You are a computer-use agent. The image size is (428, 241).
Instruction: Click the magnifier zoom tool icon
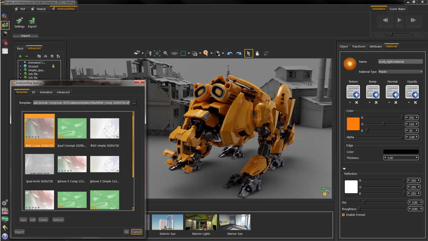165,53
